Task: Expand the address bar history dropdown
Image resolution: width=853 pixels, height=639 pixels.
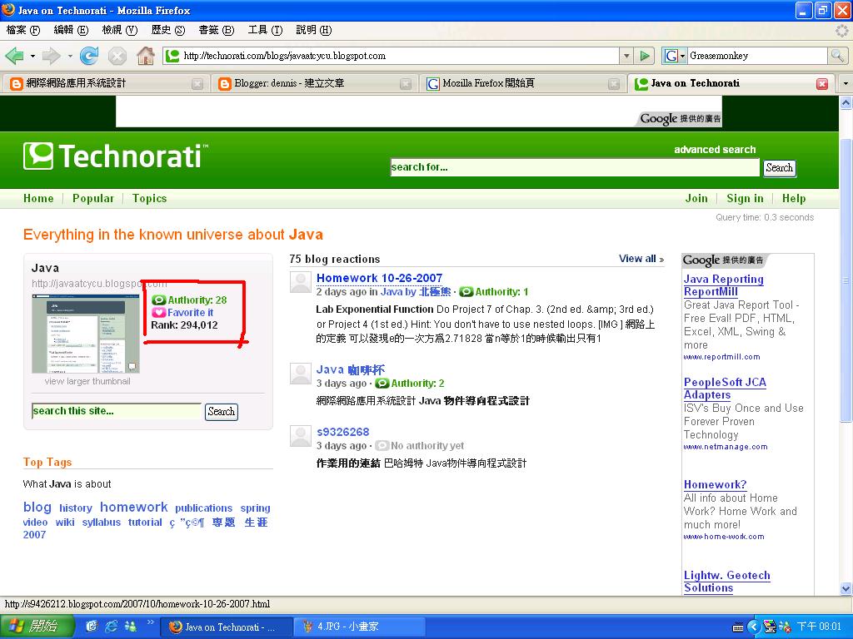Action: pyautogui.click(x=626, y=56)
